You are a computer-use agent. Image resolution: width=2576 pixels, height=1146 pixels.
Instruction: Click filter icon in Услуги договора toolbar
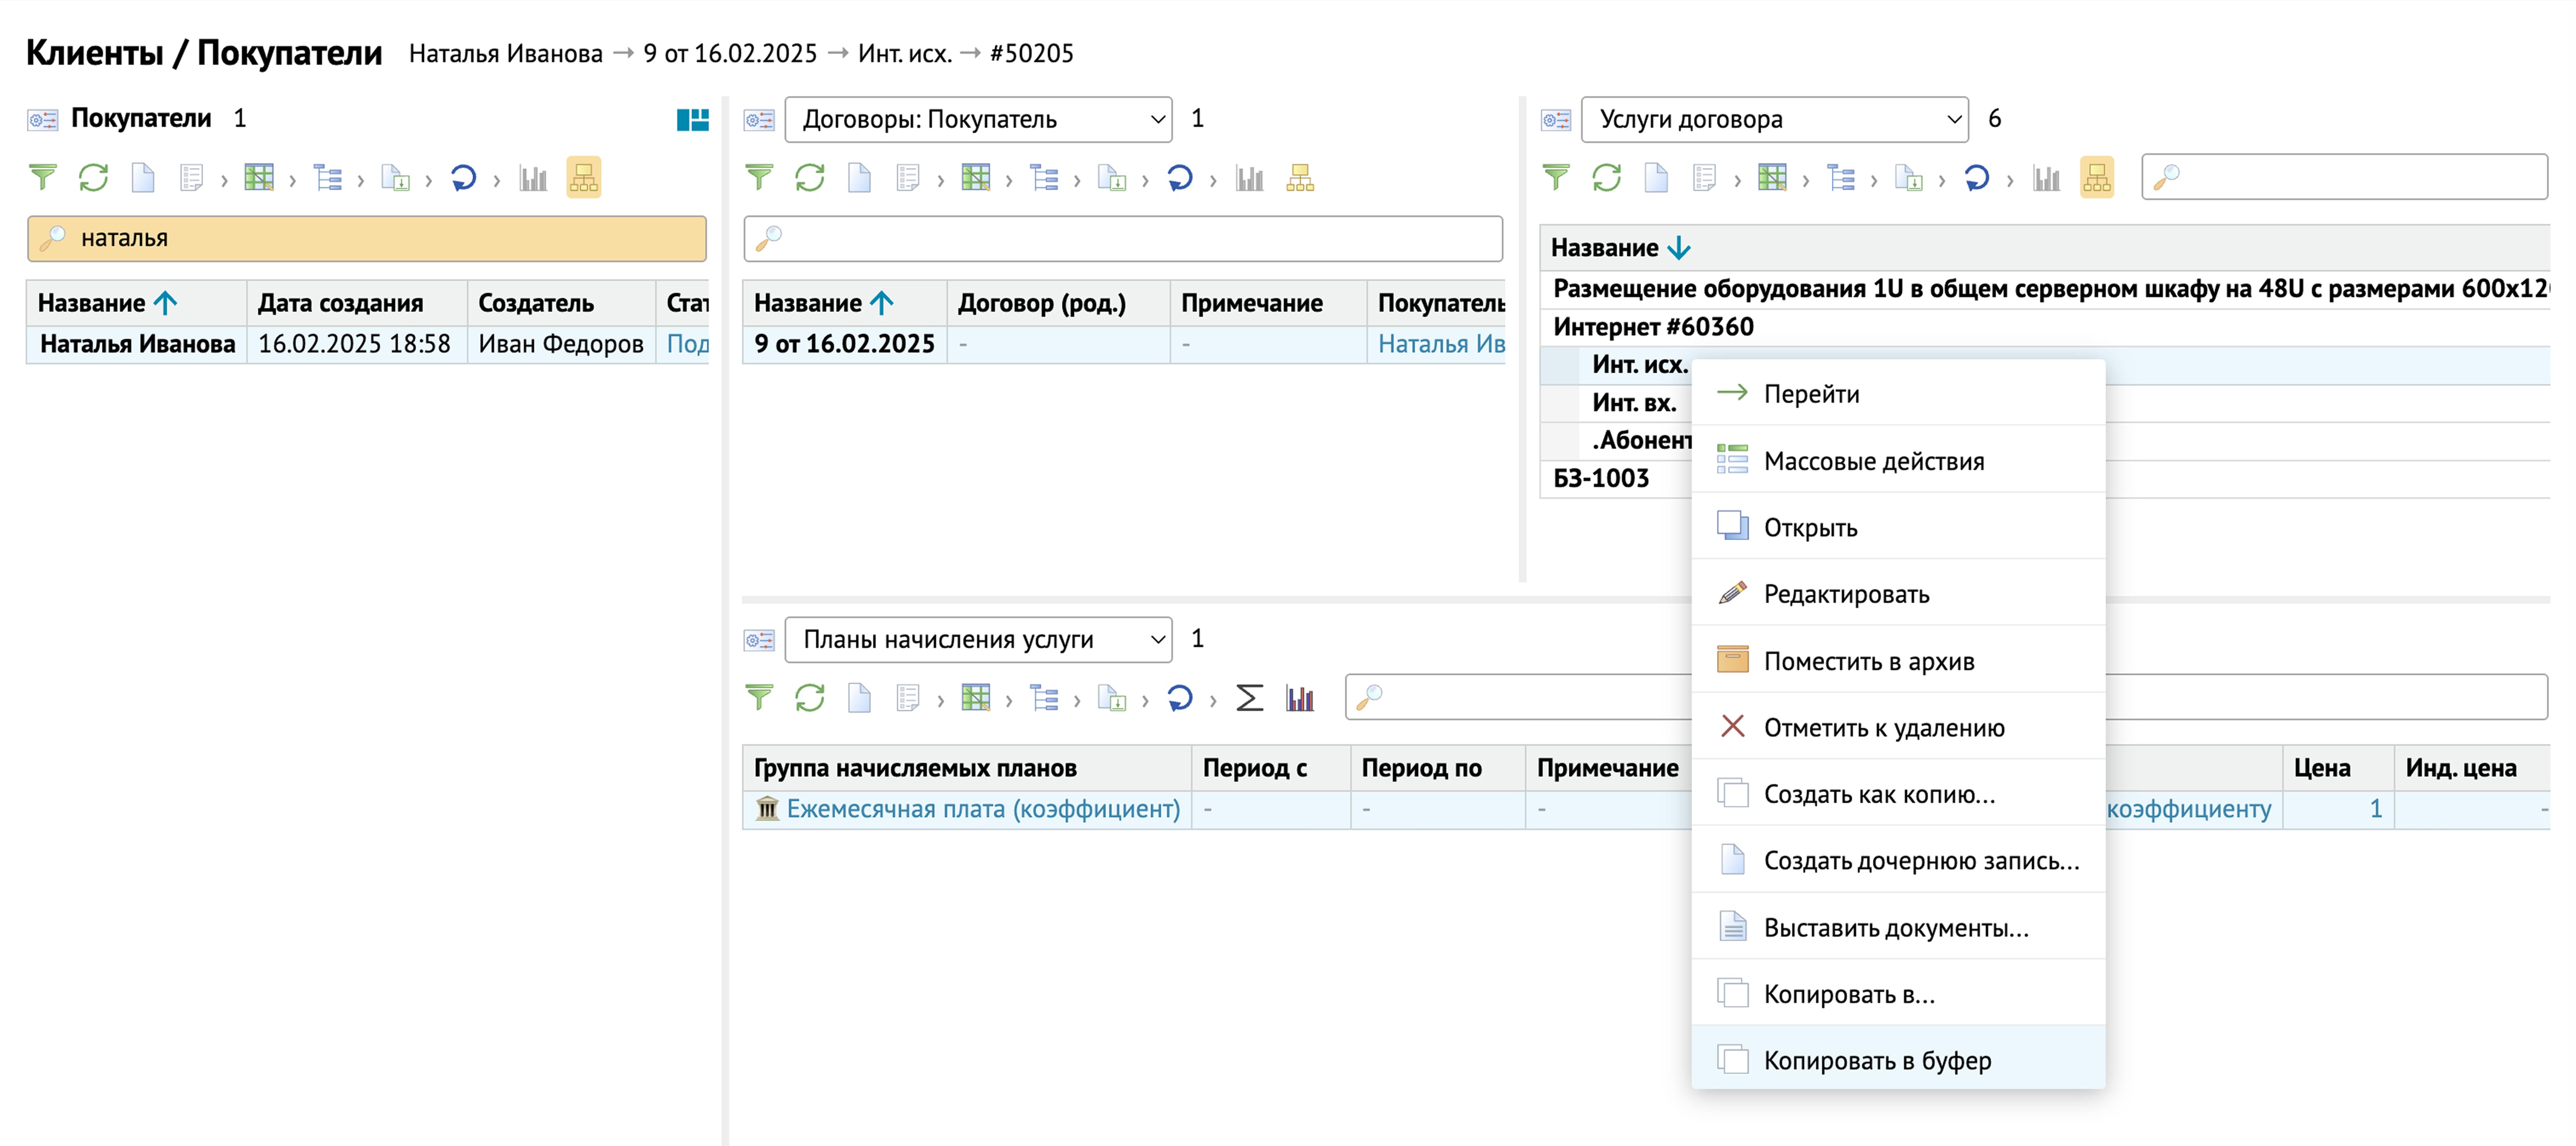[x=1556, y=178]
